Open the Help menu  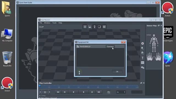[60, 23]
